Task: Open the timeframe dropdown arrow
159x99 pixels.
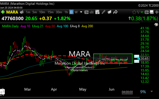Action: tap(81, 12)
